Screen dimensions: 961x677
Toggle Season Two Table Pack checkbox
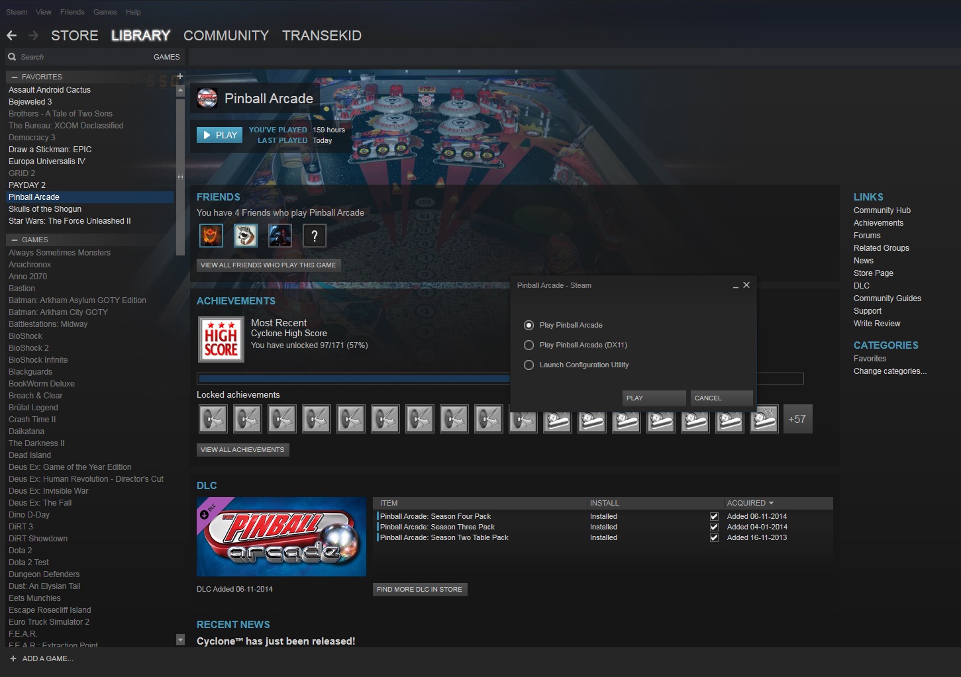click(714, 537)
